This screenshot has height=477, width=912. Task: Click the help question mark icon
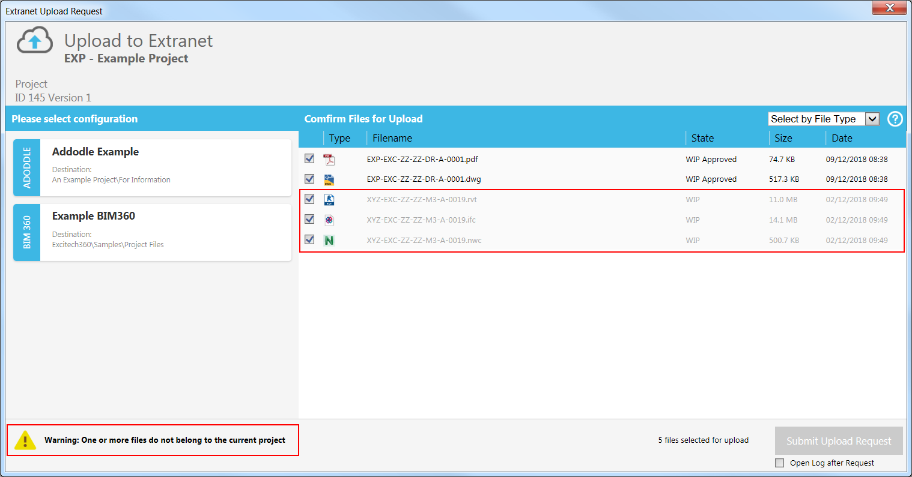895,119
